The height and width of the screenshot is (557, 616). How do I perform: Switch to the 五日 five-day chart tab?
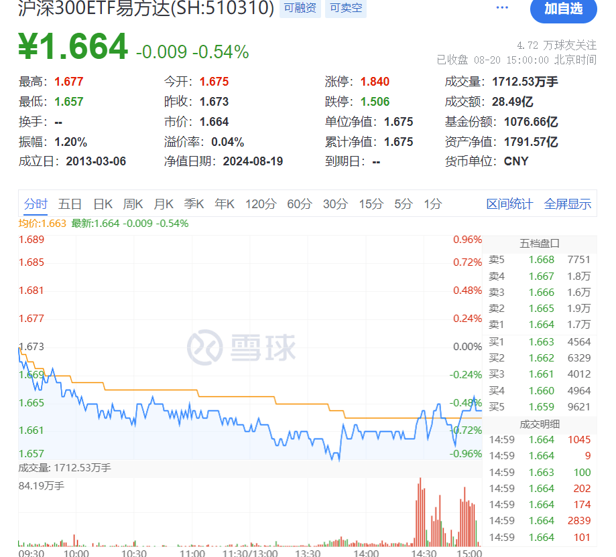tap(70, 204)
